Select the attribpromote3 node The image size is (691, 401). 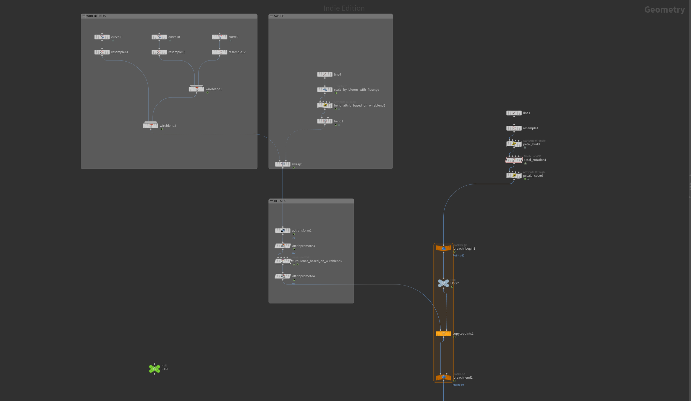tap(283, 246)
